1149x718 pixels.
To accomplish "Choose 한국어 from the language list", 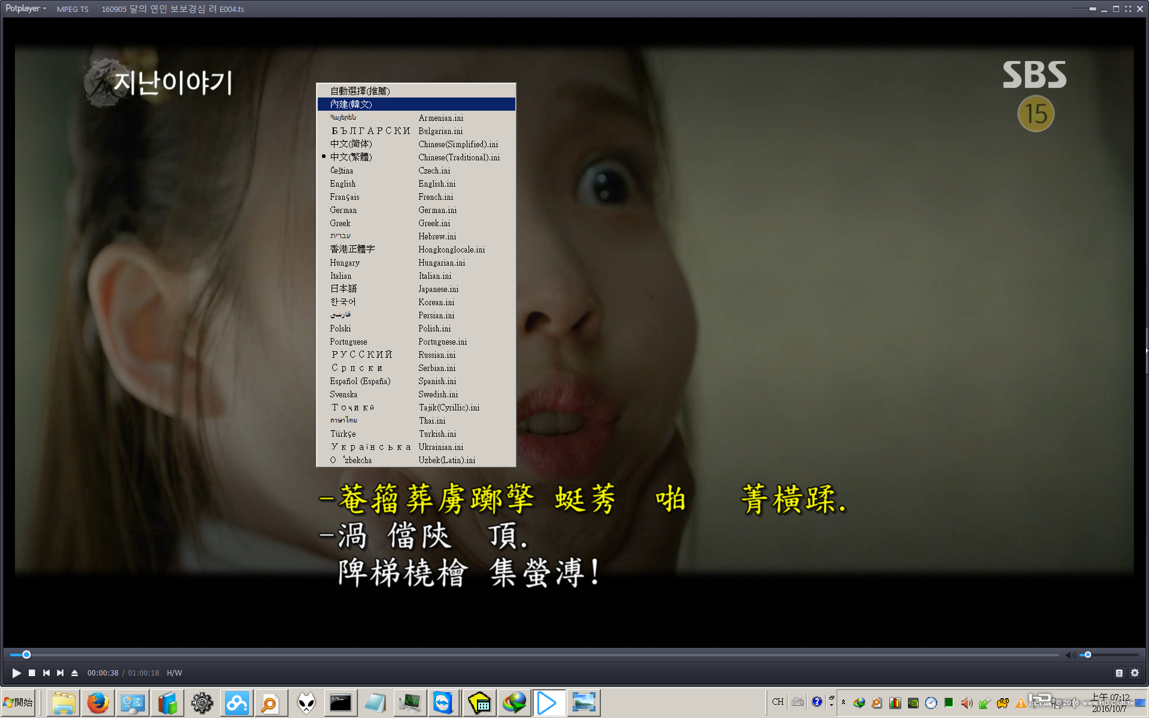I will 343,302.
